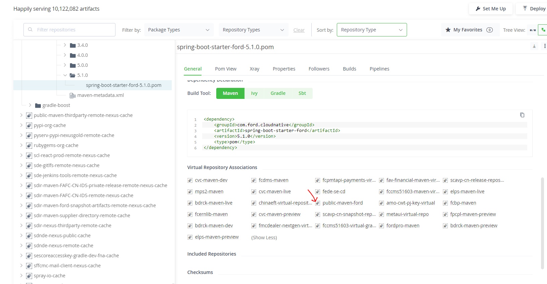
Task: Click the rubygems-org-cache repository icon
Action: point(29,146)
